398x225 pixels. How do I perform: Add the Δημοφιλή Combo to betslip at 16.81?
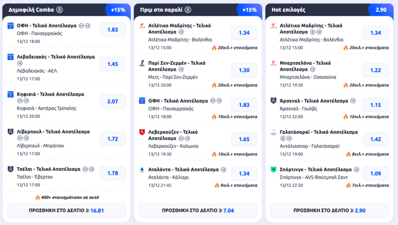pyautogui.click(x=66, y=210)
